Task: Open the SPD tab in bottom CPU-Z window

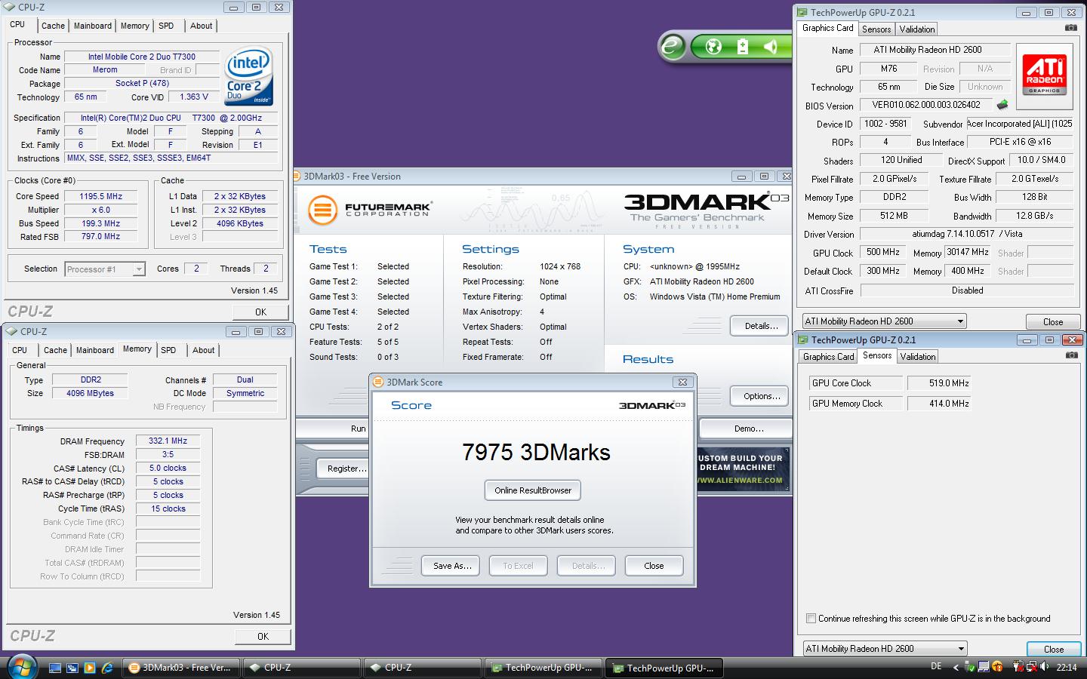Action: coord(168,350)
